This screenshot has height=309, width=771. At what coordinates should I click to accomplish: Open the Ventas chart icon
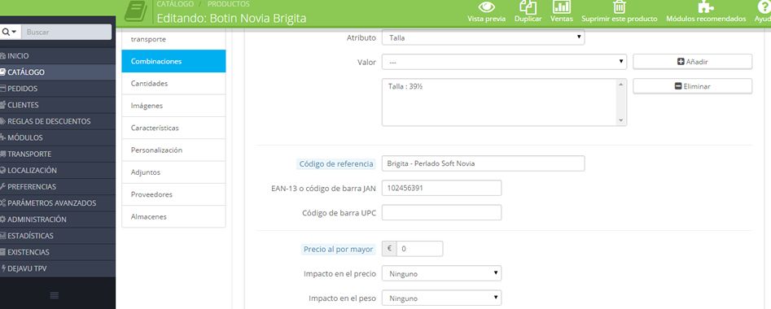[562, 7]
